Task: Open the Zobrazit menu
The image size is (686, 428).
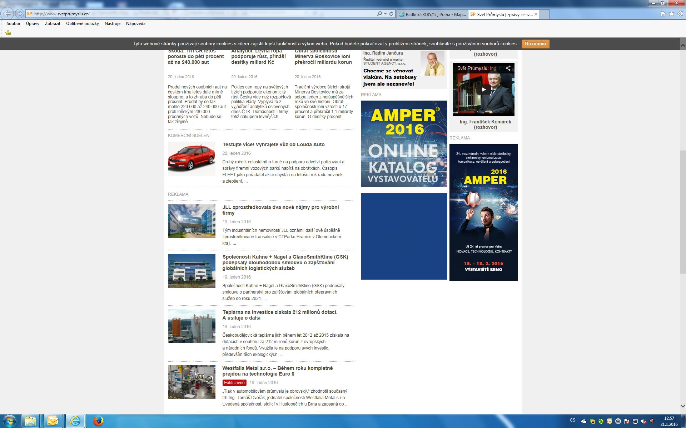Action: coord(53,24)
